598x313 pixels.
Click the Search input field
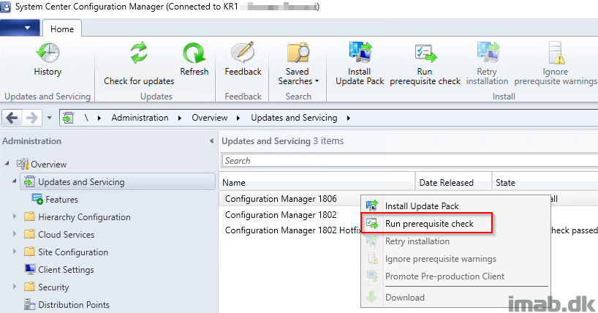[409, 161]
